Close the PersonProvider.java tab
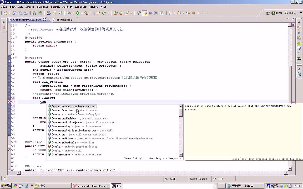Image resolution: width=303 pixels, height=189 pixels. (44, 19)
